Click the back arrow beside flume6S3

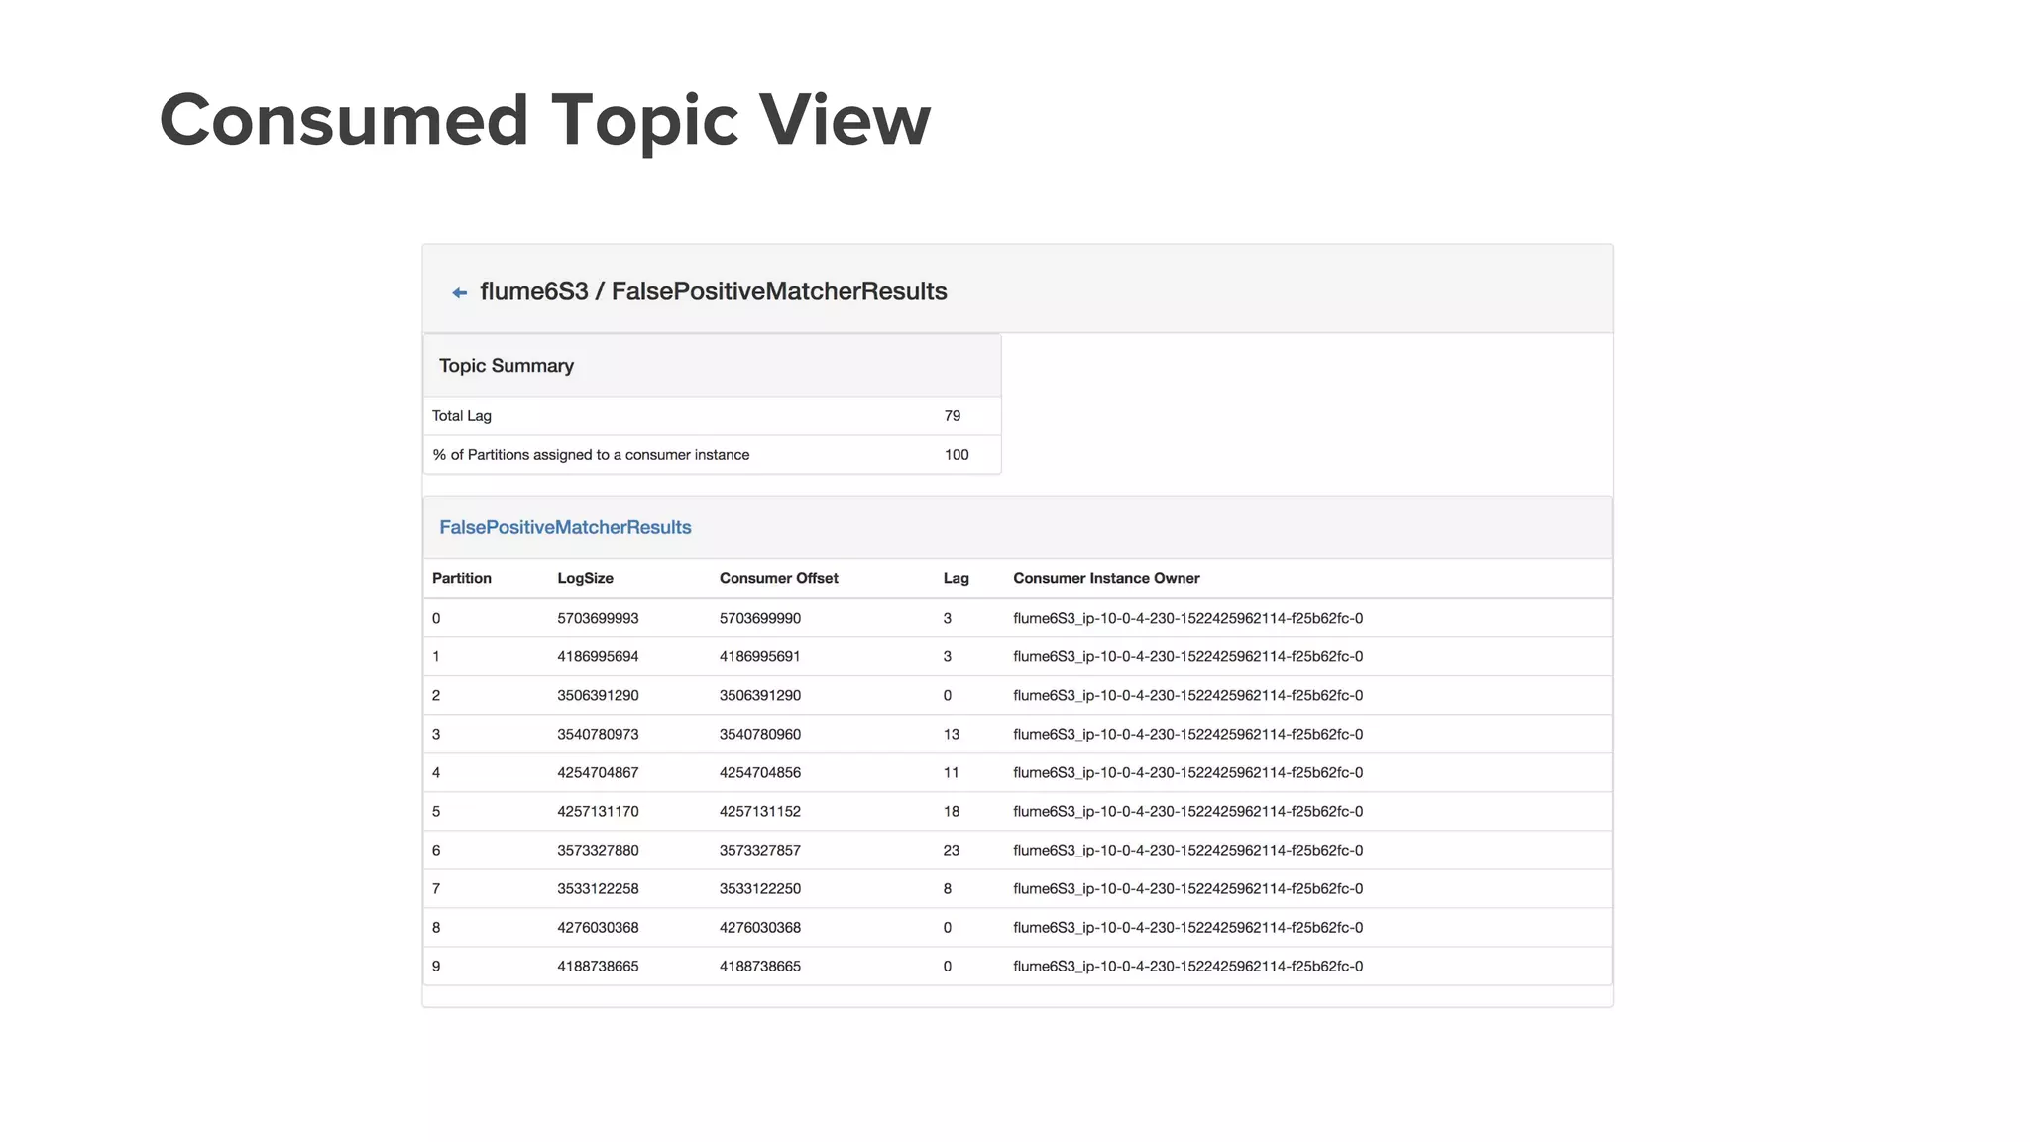(x=459, y=292)
